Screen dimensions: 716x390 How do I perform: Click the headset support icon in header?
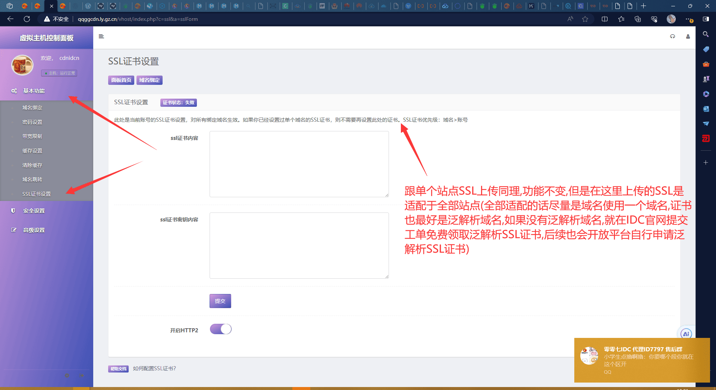tap(672, 36)
